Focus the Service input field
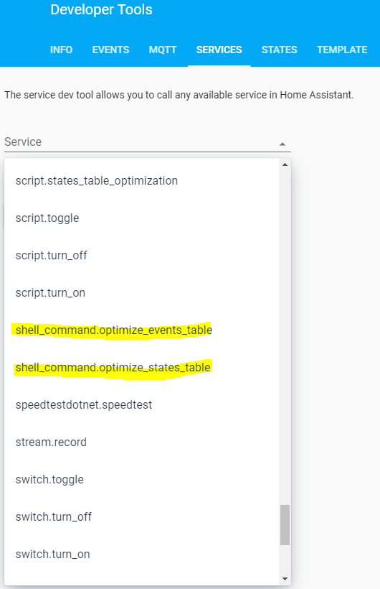 [148, 142]
